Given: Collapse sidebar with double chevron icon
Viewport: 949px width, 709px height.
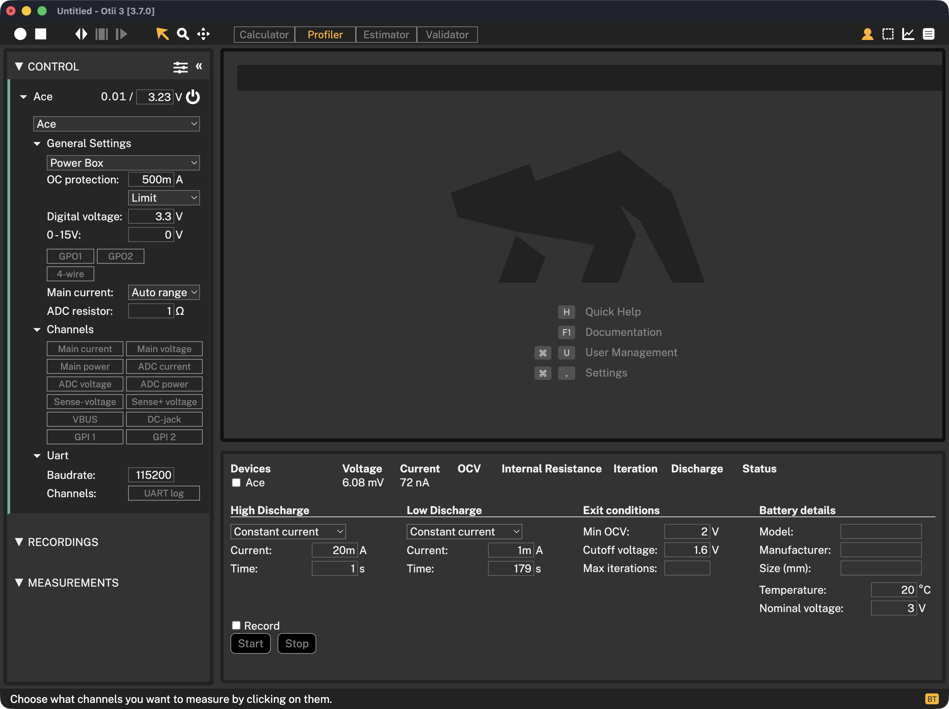Looking at the screenshot, I should click(x=199, y=66).
